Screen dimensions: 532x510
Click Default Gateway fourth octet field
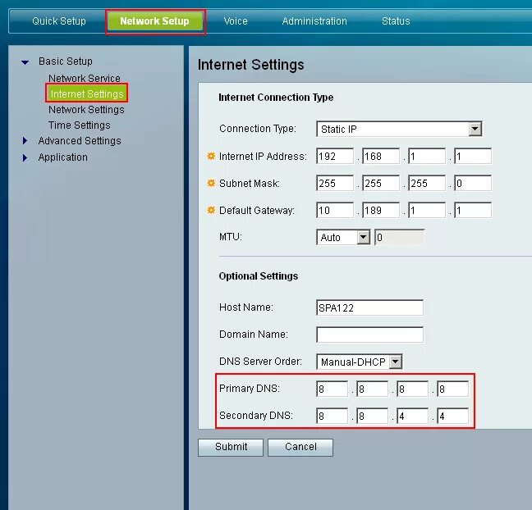(473, 210)
